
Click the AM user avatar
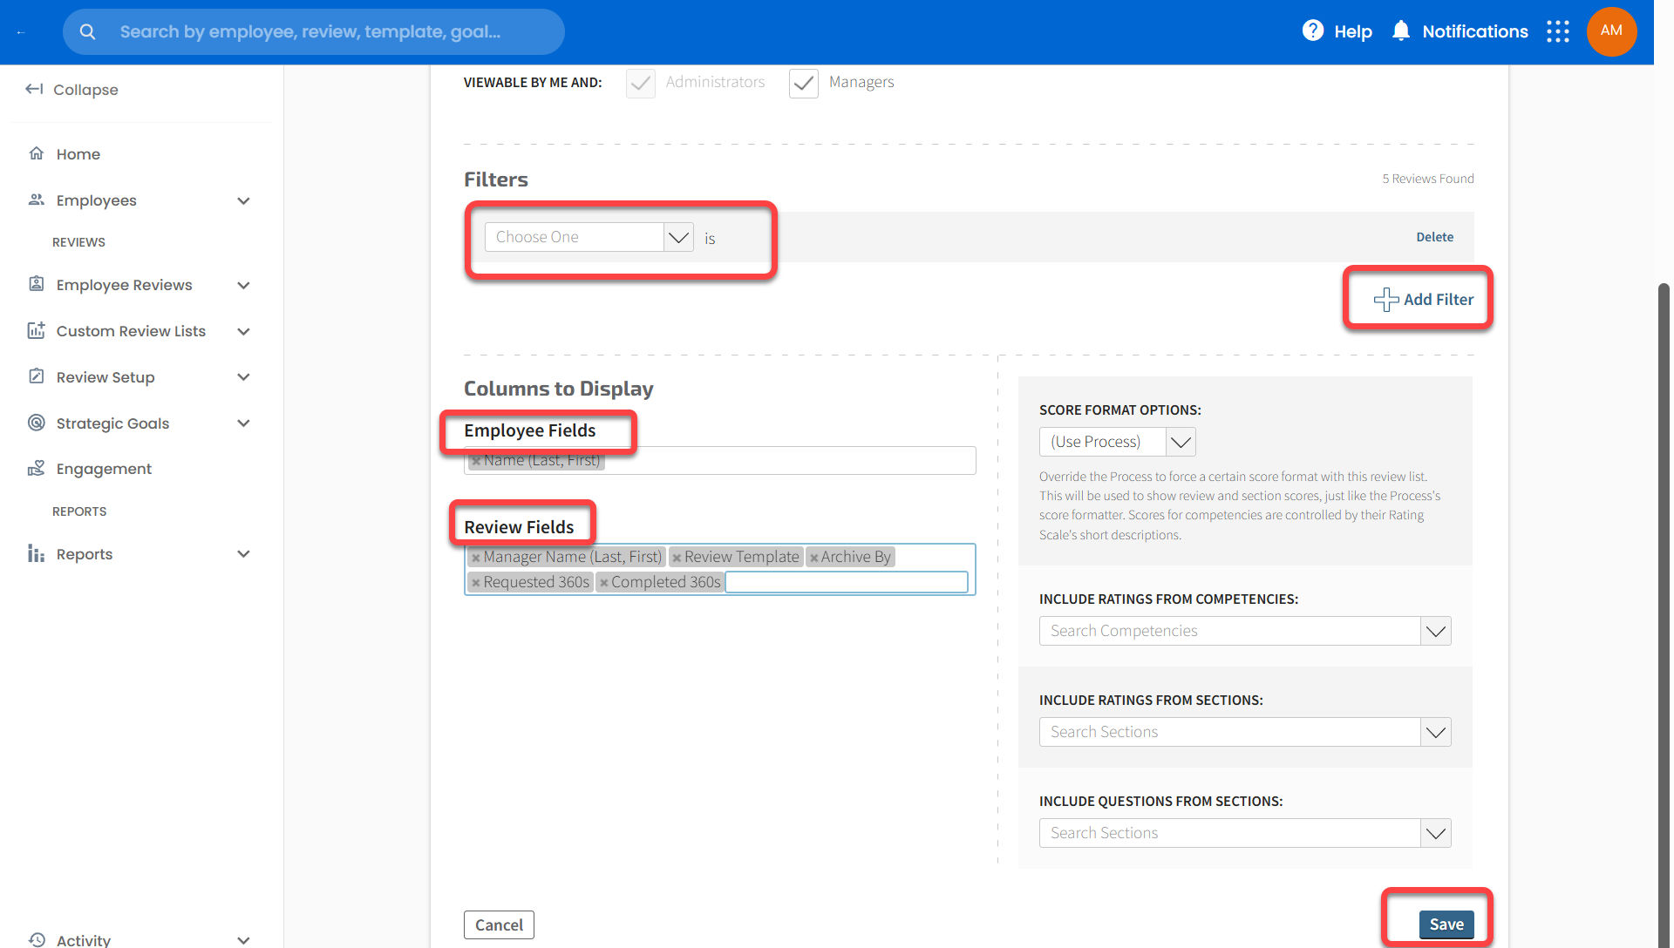click(x=1610, y=31)
